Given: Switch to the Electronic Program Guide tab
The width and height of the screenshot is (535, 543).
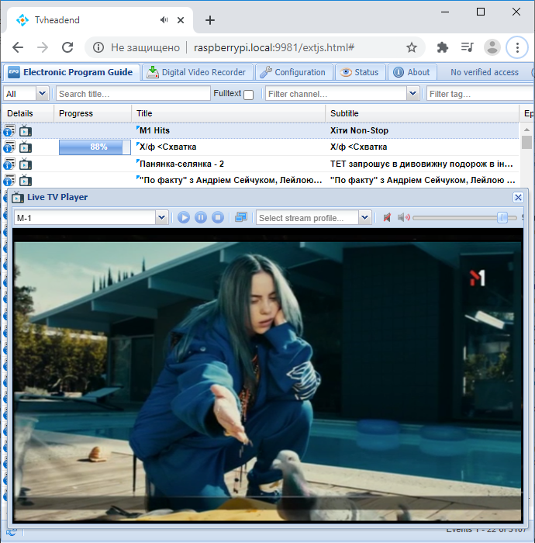Looking at the screenshot, I should point(71,72).
